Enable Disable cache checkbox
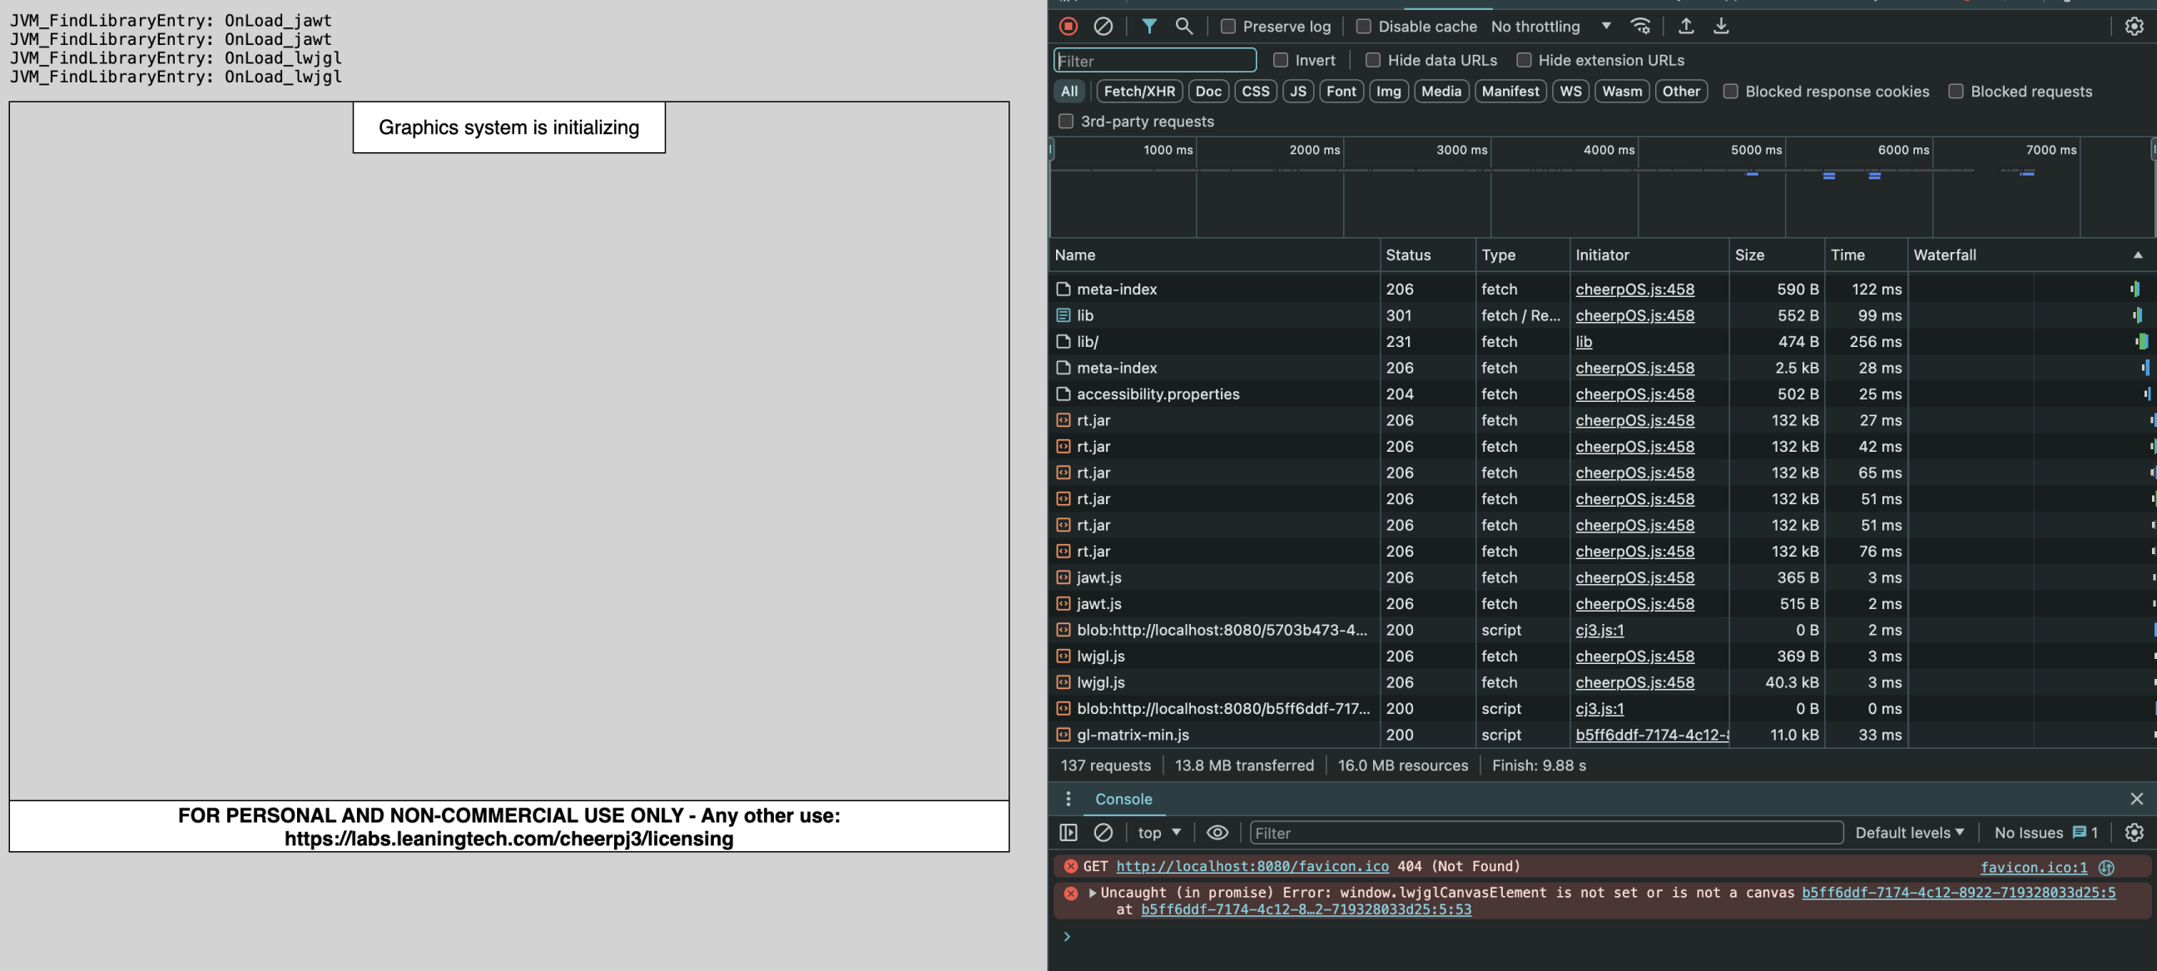Image resolution: width=2157 pixels, height=971 pixels. pos(1364,26)
